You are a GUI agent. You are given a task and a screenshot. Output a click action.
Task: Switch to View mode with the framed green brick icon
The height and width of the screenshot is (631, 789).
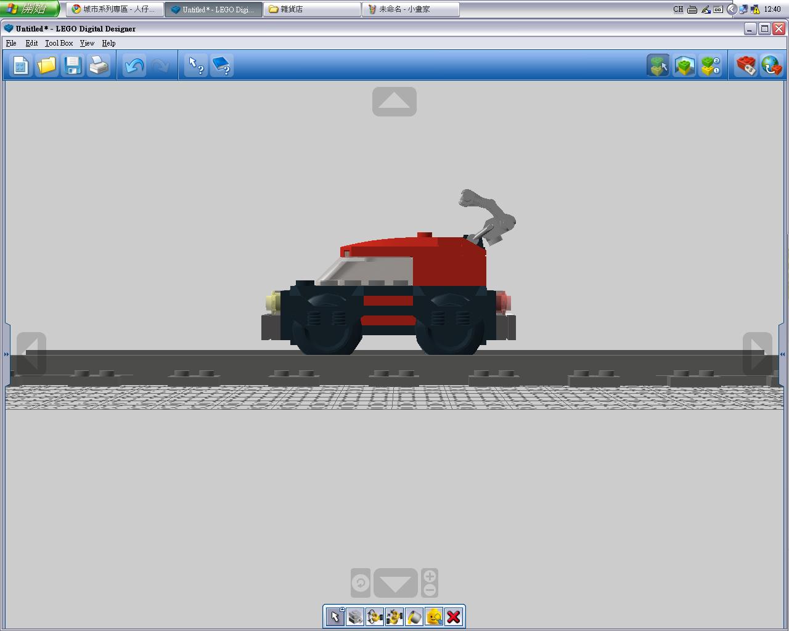684,65
